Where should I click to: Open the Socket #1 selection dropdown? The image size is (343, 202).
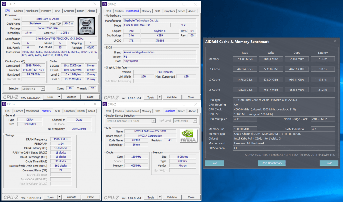coord(33,89)
